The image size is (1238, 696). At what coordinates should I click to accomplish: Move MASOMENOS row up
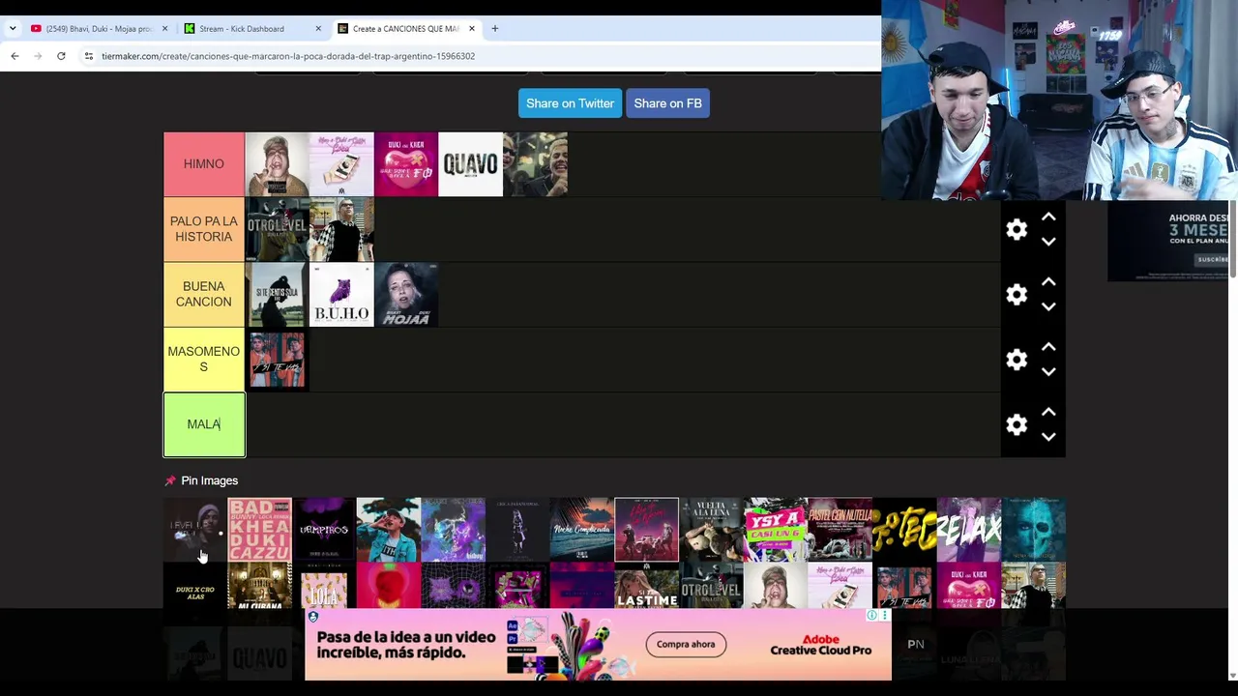click(x=1048, y=347)
